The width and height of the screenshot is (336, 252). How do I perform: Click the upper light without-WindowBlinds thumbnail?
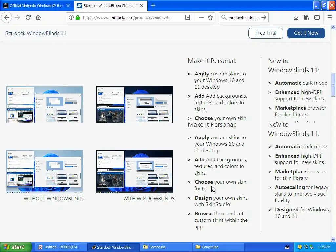(x=44, y=104)
